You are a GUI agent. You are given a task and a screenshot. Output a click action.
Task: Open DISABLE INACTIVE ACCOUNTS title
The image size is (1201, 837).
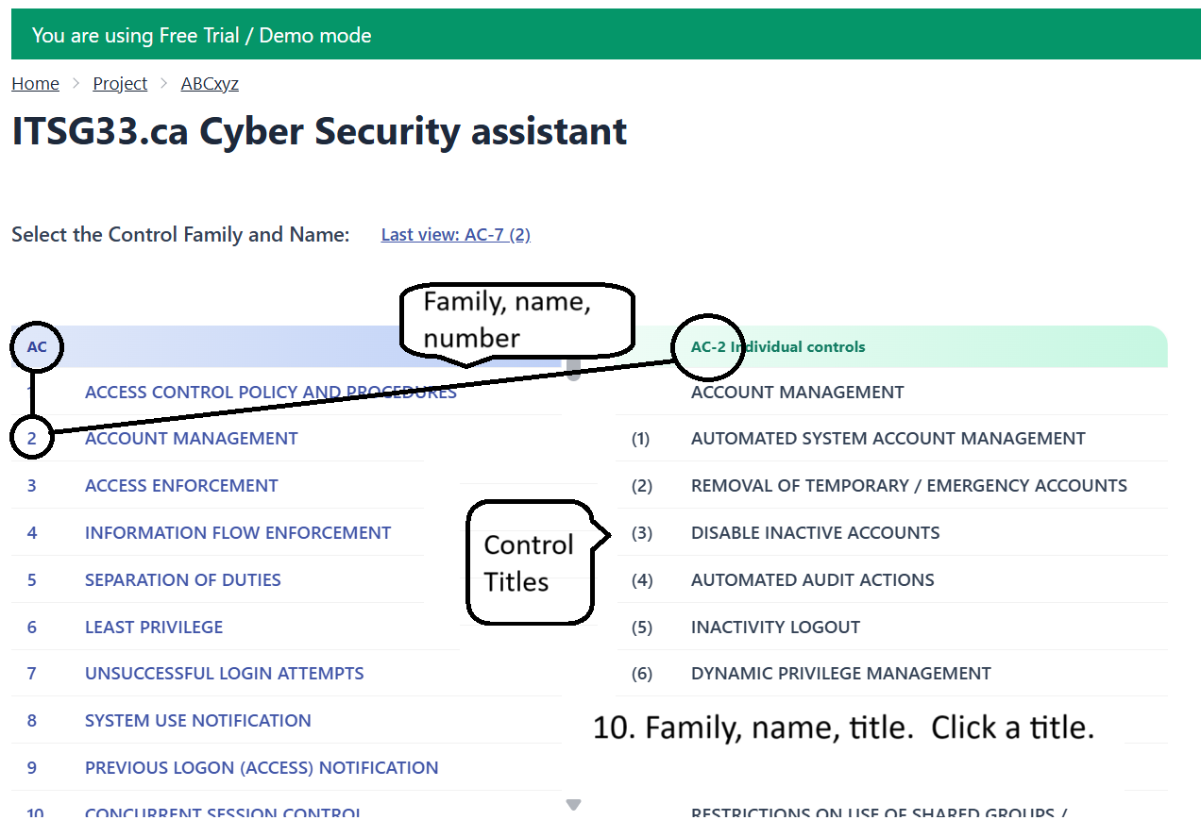[x=816, y=533]
